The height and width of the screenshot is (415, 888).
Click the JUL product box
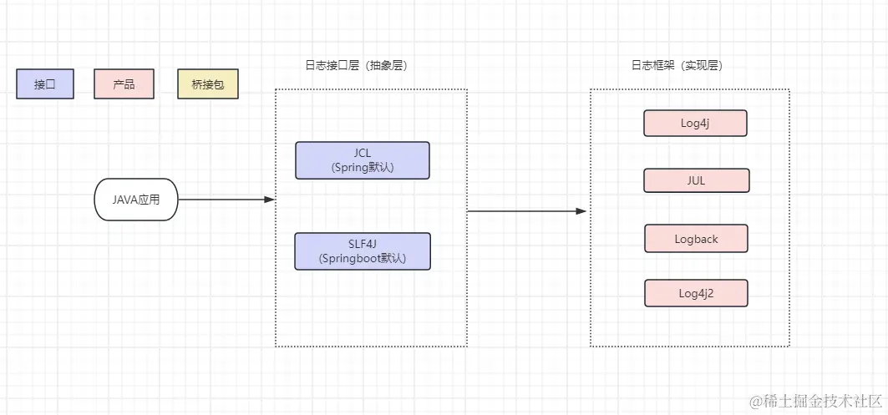coord(697,180)
